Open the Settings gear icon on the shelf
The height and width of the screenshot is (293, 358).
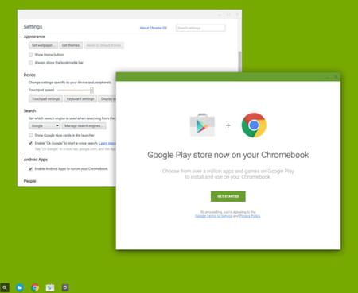(65, 287)
